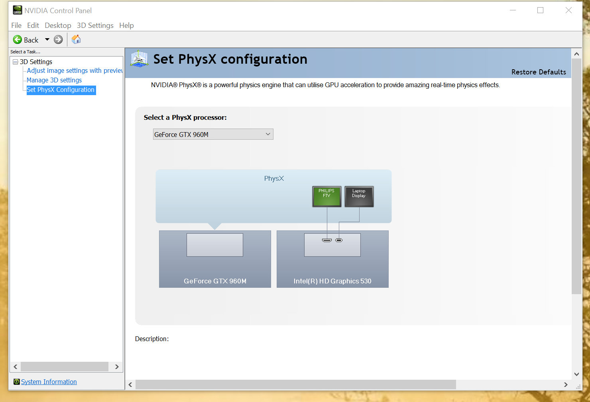Click the main pane left scroll arrow

[x=130, y=384]
